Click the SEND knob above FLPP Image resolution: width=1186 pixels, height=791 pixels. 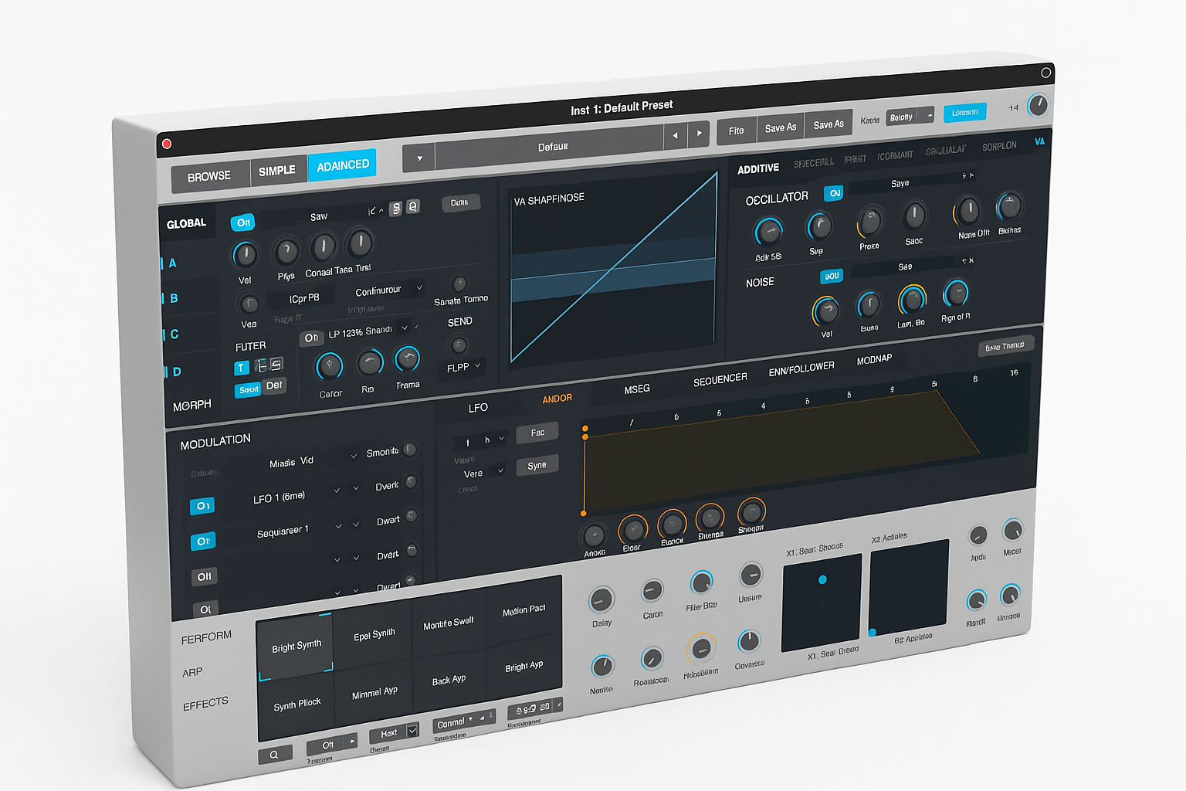click(x=459, y=345)
